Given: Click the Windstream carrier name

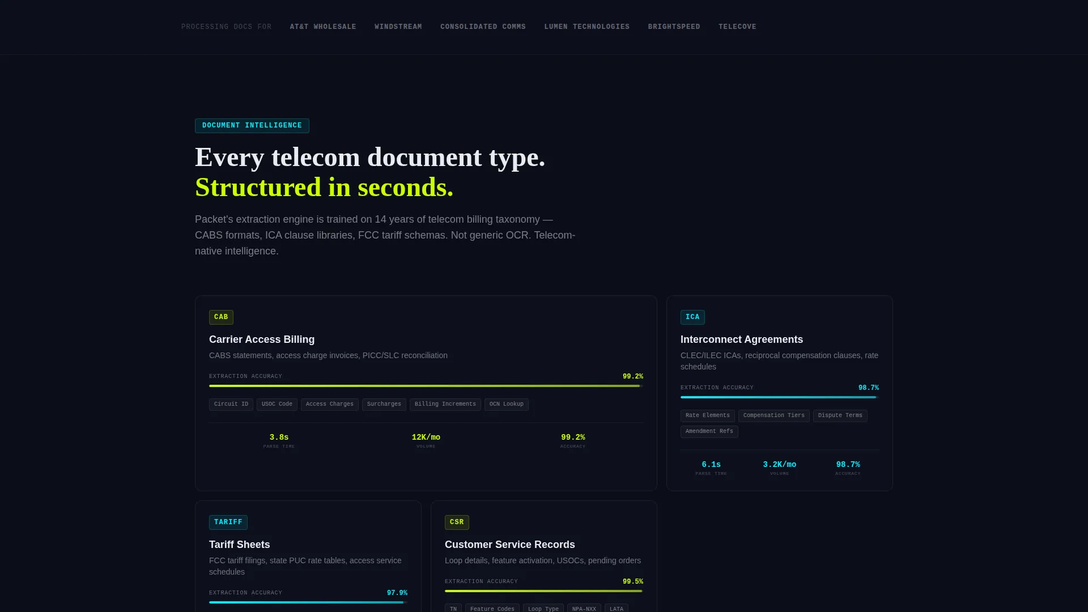Looking at the screenshot, I should (398, 27).
